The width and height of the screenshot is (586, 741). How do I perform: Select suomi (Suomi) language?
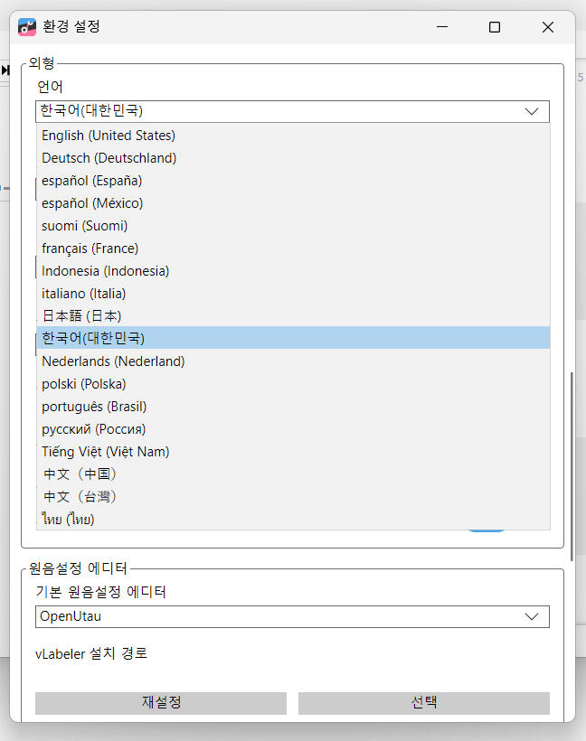[x=85, y=226]
